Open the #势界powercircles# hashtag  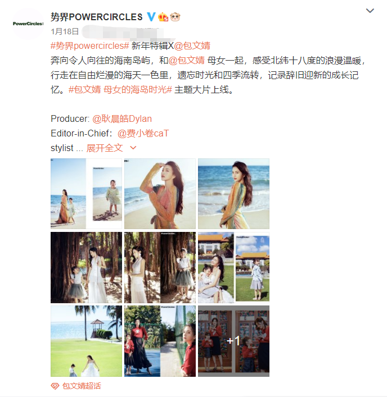90,46
